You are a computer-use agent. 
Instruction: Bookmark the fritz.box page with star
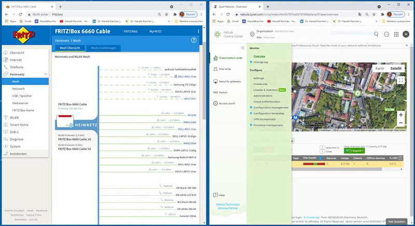[x=166, y=15]
